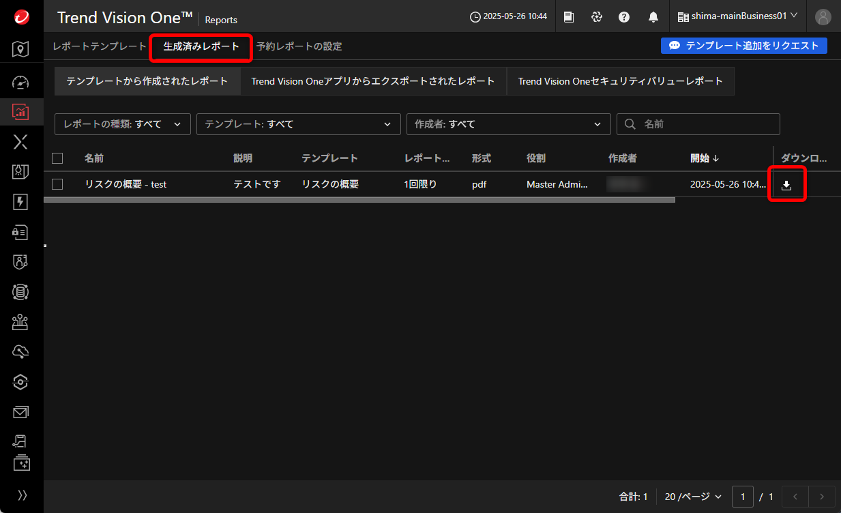This screenshot has width=841, height=513.
Task: Open the speedometer gauge sidebar icon
Action: pyautogui.click(x=21, y=82)
